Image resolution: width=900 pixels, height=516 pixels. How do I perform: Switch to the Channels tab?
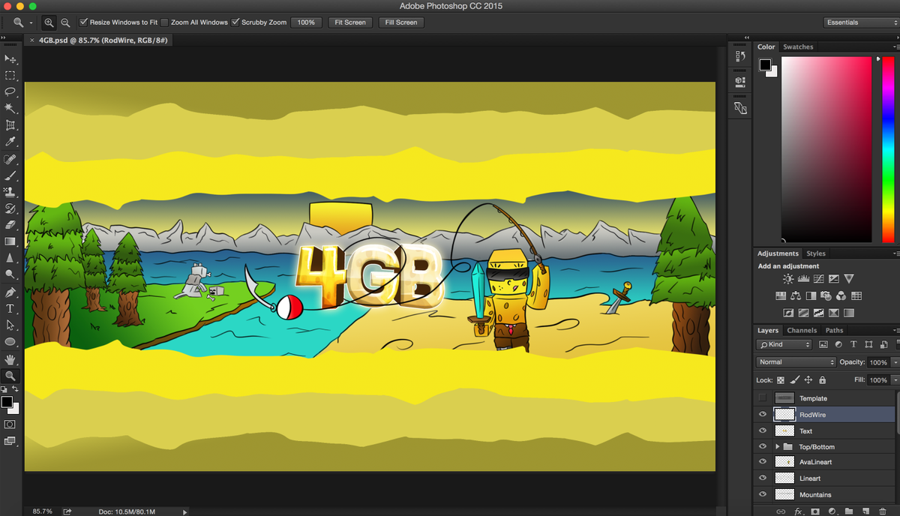802,330
